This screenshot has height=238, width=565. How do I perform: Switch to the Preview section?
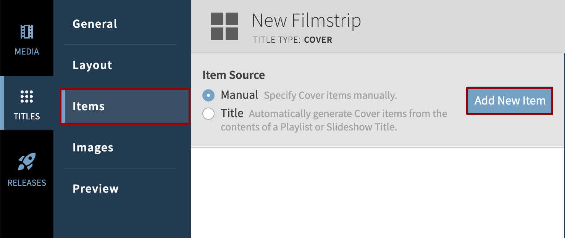tap(95, 188)
